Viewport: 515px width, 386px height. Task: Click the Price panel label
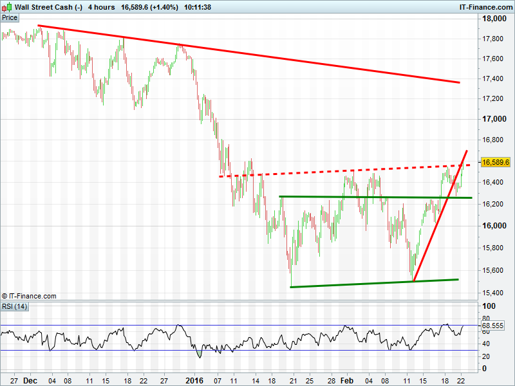tap(10, 18)
